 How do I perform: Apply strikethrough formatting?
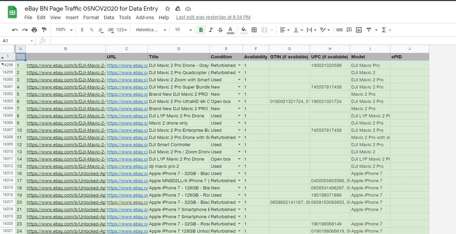(x=220, y=30)
